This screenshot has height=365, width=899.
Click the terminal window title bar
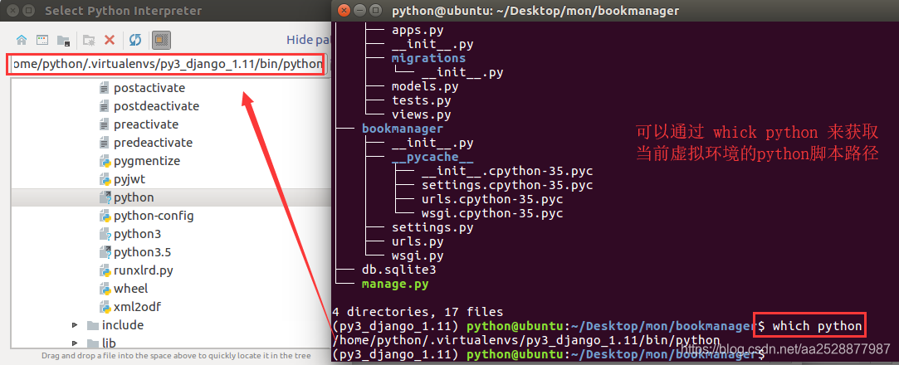(615, 10)
